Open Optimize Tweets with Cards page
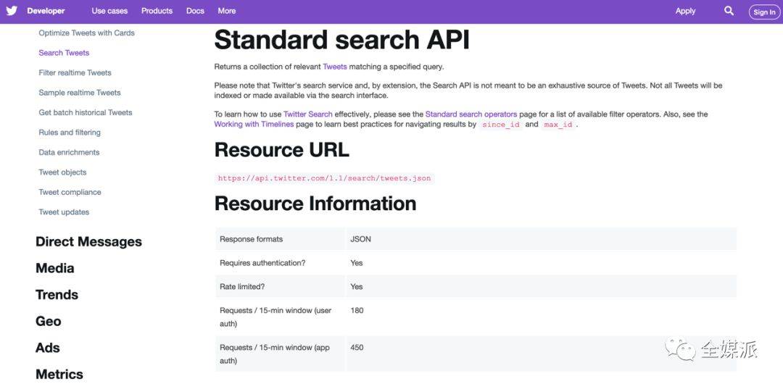The image size is (783, 384). tap(86, 33)
